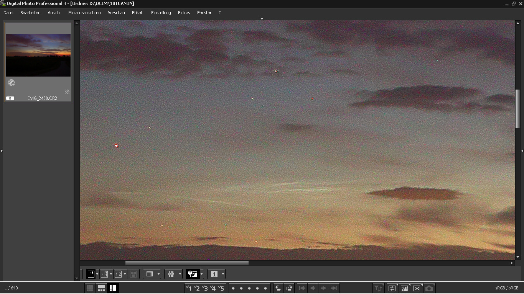Apply check mark 1 to image

coord(189,288)
